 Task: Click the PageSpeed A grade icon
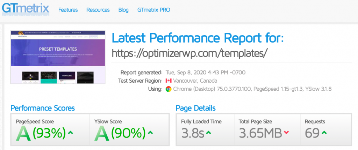tap(23, 133)
